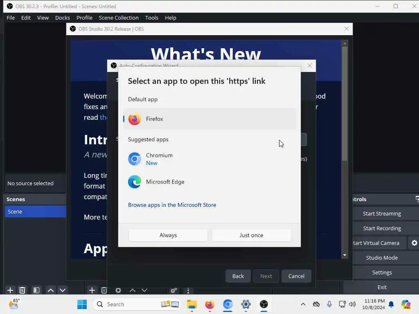Show hidden system tray icons
This screenshot has width=419, height=314.
point(303,304)
